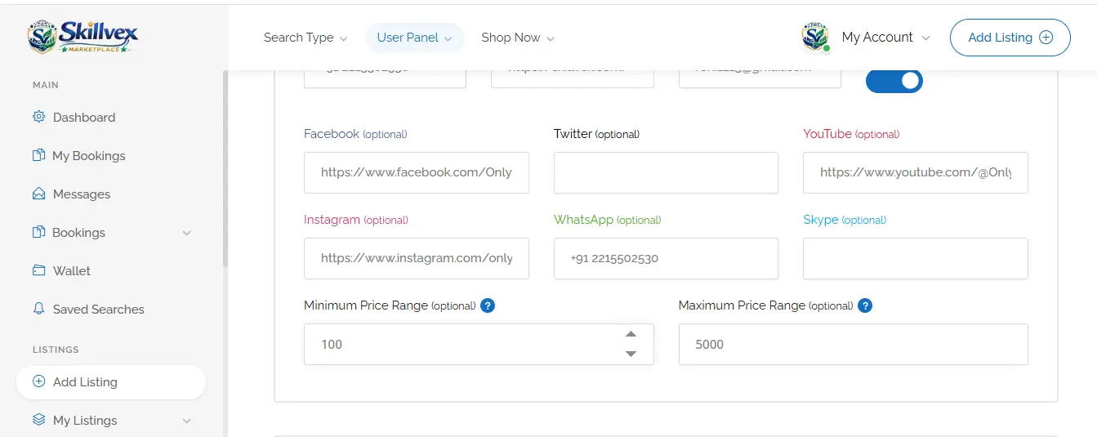Click the My Listings layers icon
Viewport: 1097px width, 437px height.
38,420
